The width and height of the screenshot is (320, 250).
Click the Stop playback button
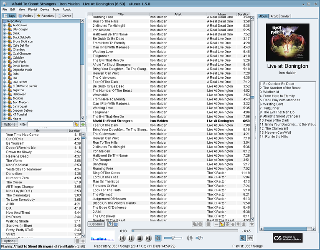(140, 238)
